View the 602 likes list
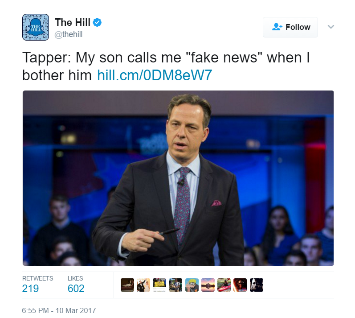This screenshot has width=355, height=318. tap(76, 285)
